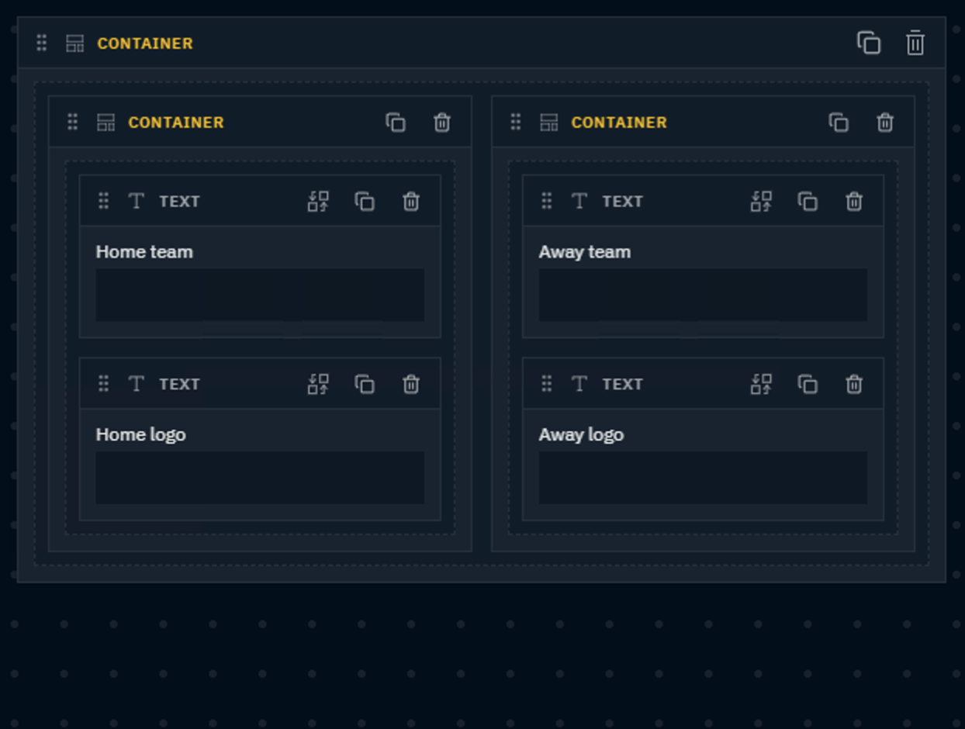Click drag handle of Away logo block

547,383
